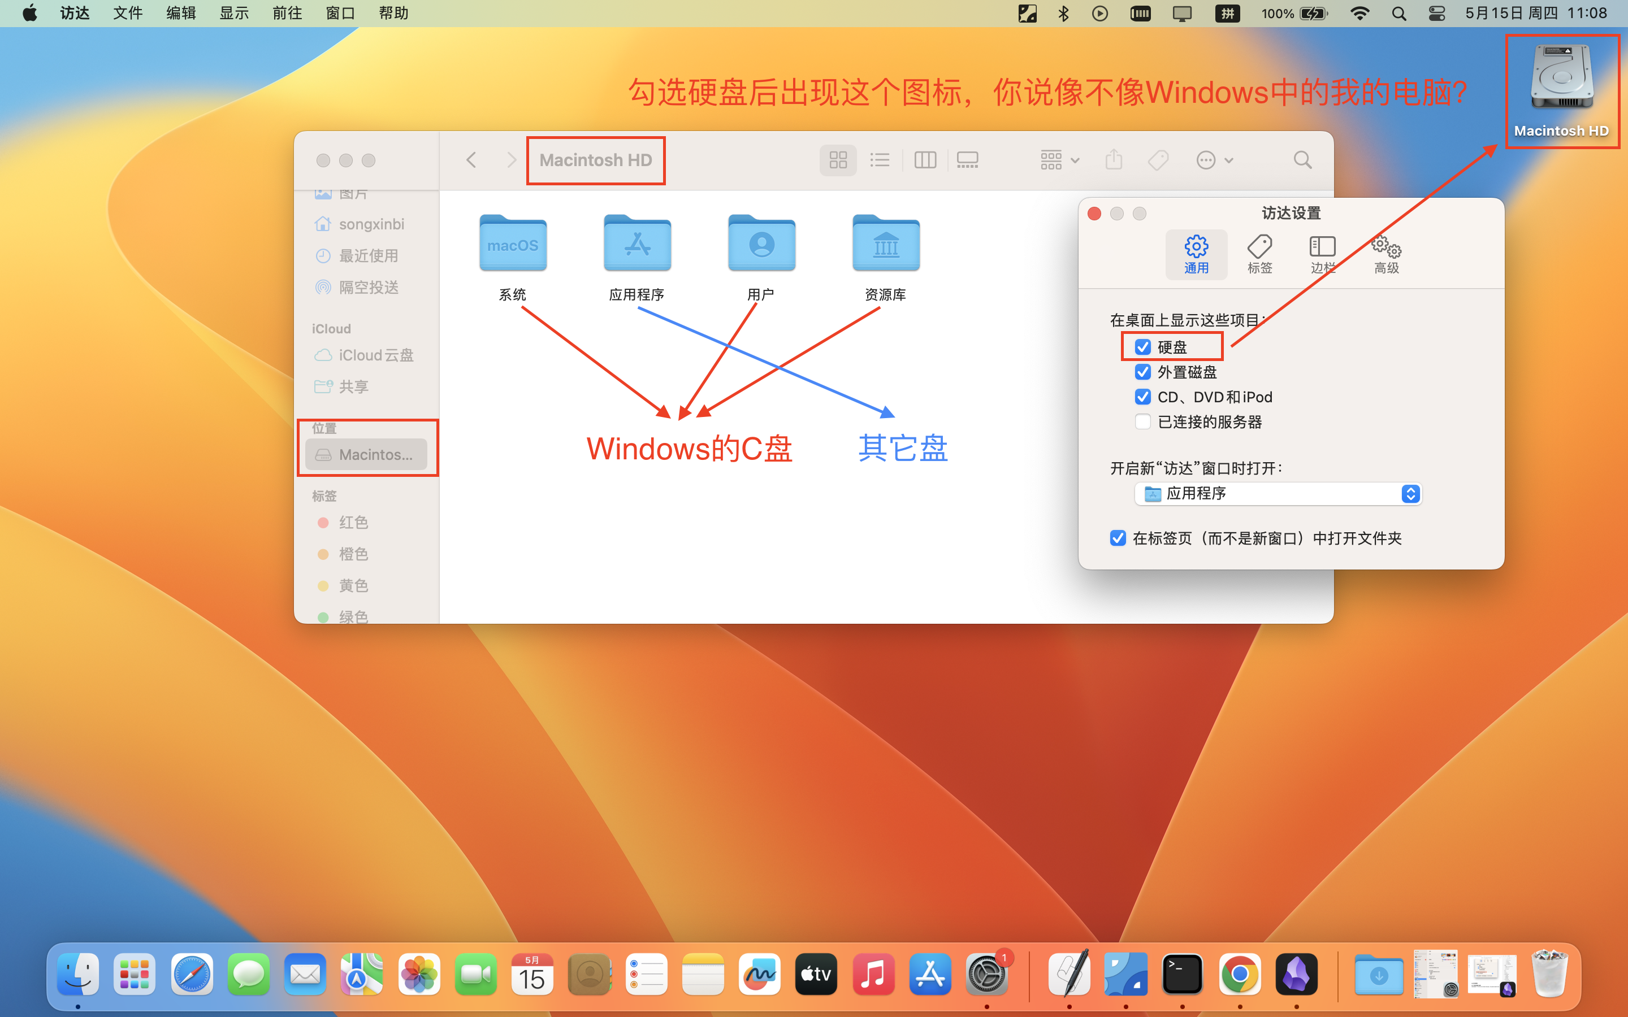Enable 已连接的服务器 checkbox
1628x1017 pixels.
(x=1142, y=421)
